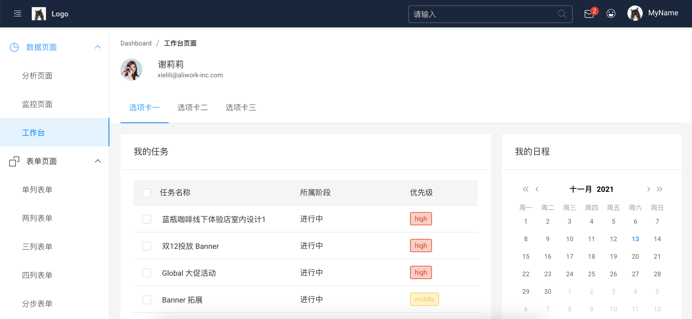Click the search magnifier icon

tap(562, 14)
